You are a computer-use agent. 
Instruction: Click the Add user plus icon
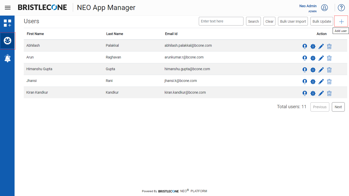click(x=341, y=22)
